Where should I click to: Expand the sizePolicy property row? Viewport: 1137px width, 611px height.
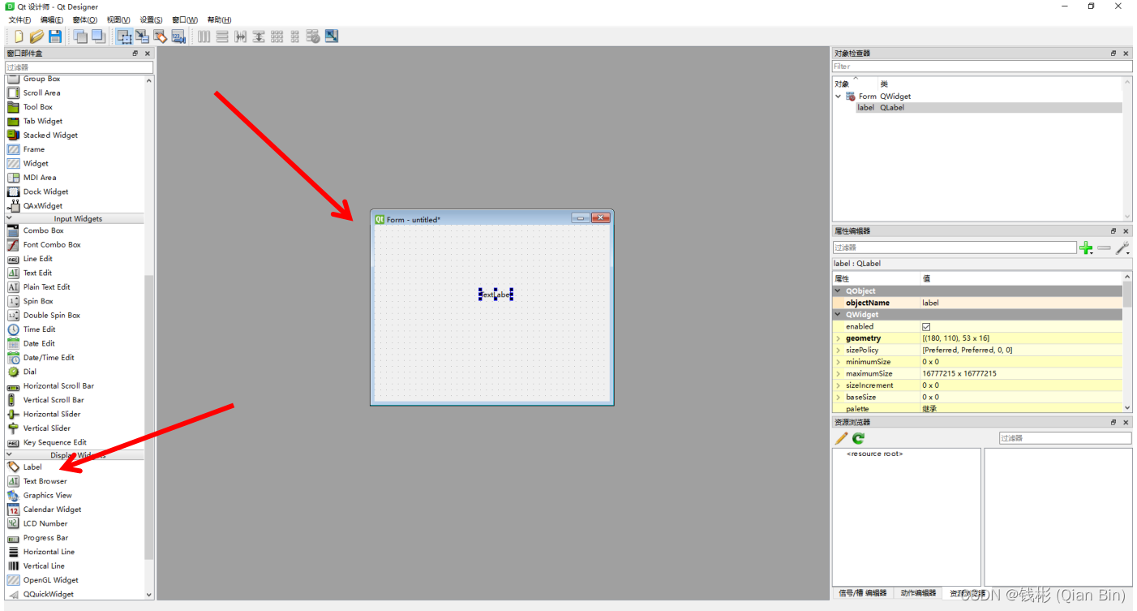click(839, 351)
